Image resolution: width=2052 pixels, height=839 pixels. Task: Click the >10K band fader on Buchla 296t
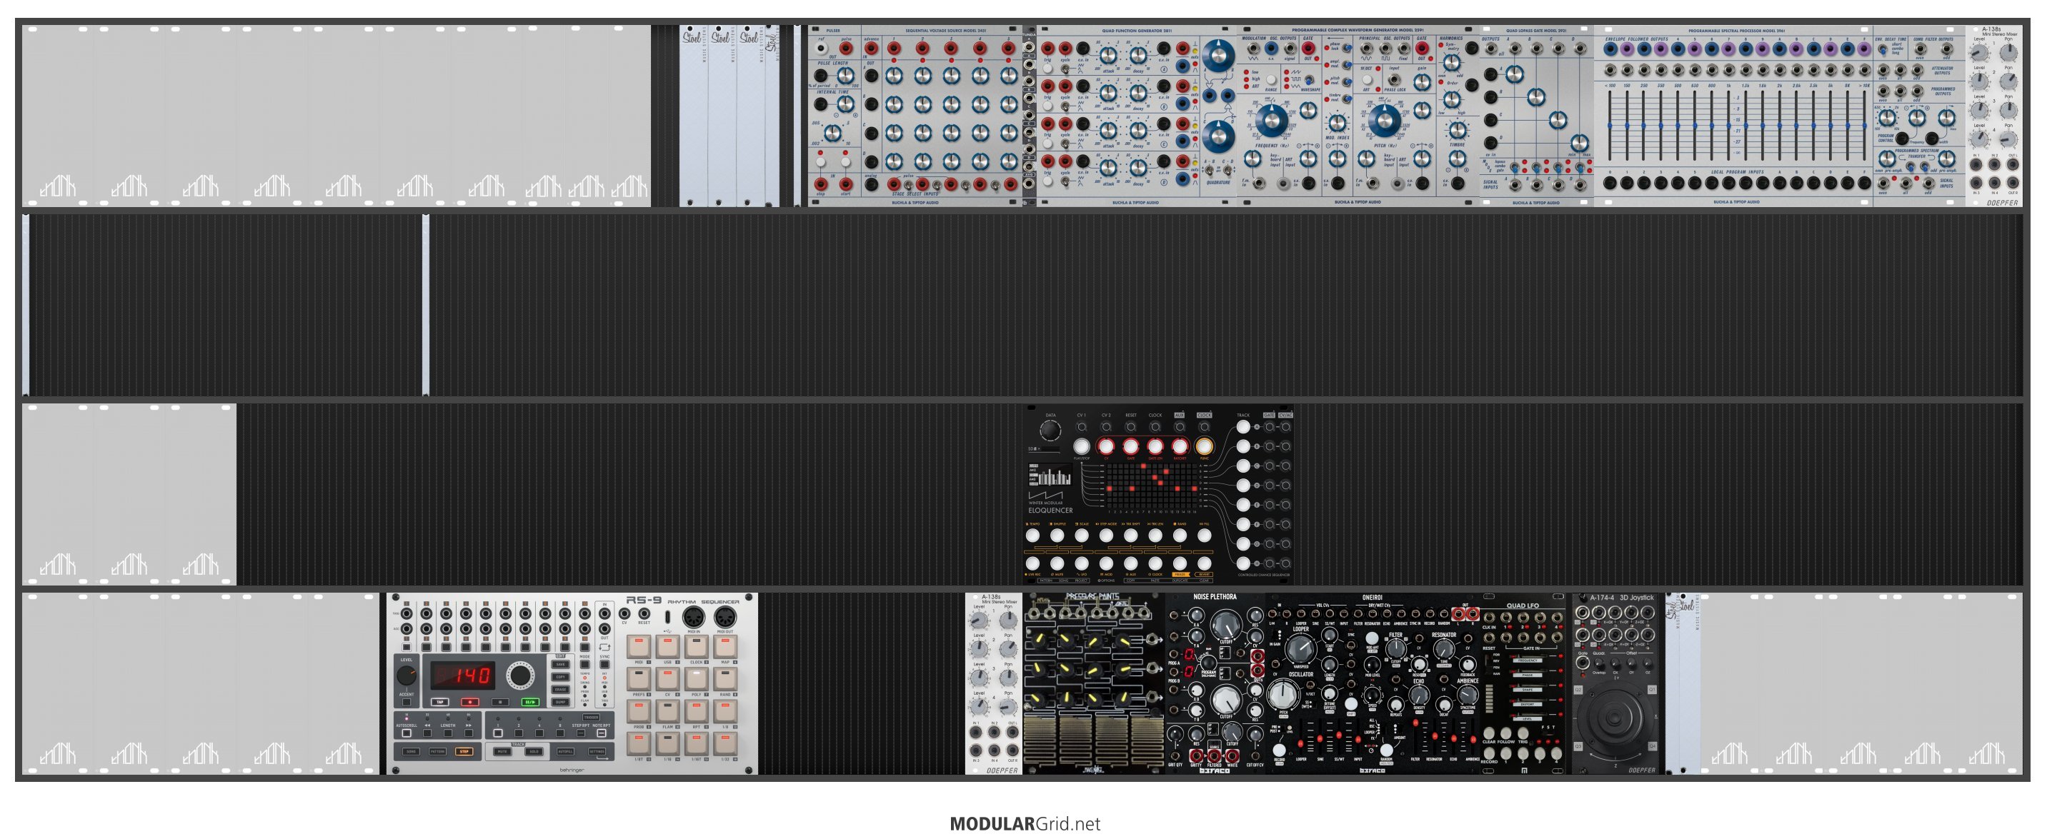tap(1864, 126)
